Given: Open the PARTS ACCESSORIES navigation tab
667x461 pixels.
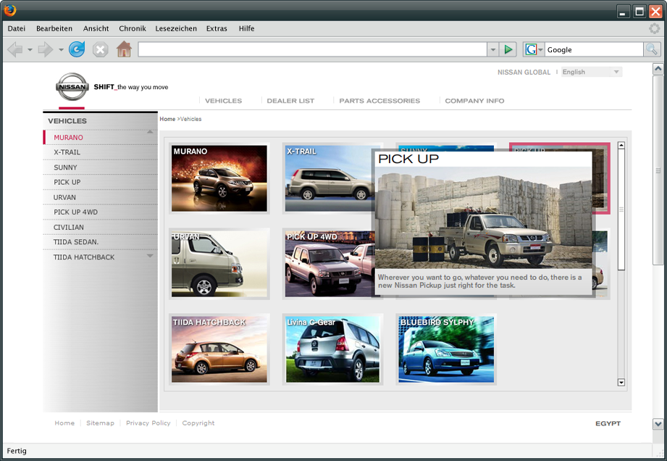Looking at the screenshot, I should click(x=379, y=101).
